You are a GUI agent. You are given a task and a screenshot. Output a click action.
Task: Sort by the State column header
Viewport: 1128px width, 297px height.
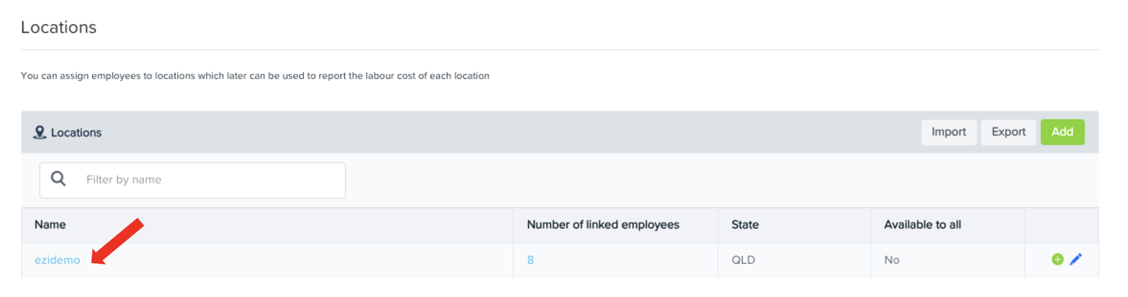click(745, 225)
